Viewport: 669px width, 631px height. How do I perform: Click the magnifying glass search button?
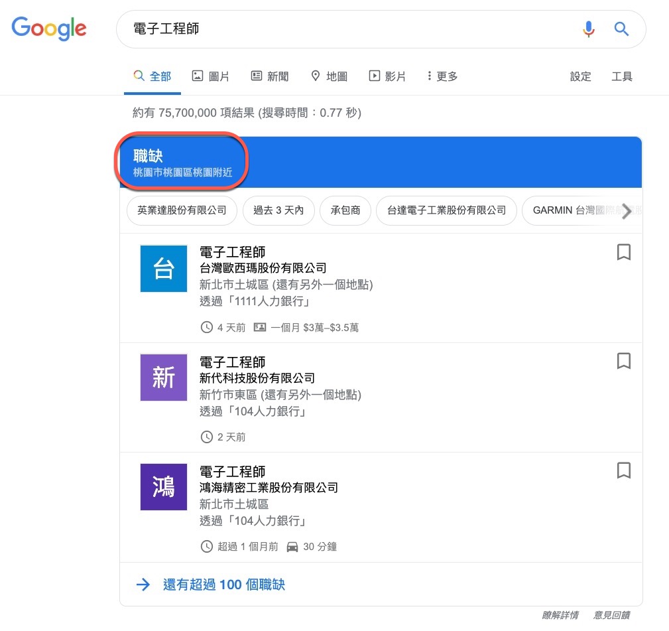tap(621, 29)
